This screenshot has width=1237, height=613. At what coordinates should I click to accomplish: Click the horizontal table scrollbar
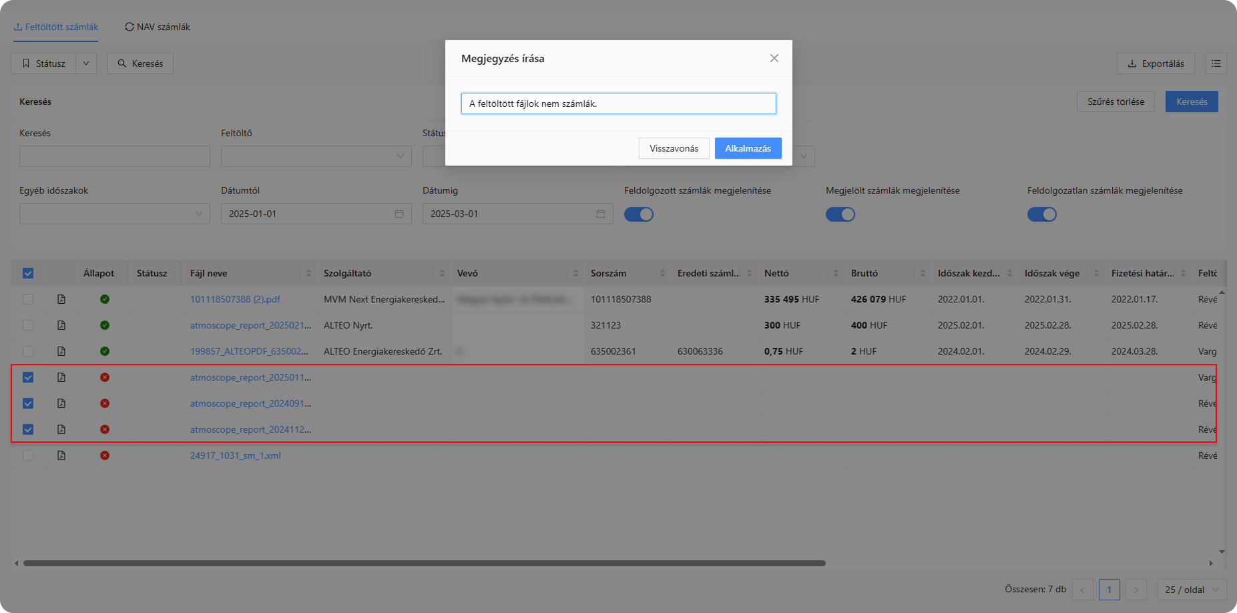click(x=425, y=563)
